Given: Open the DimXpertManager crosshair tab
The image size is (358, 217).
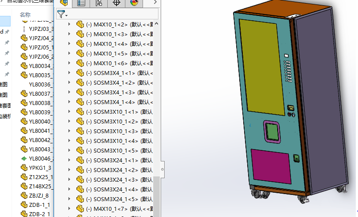Looking at the screenshot, I should point(117,3).
